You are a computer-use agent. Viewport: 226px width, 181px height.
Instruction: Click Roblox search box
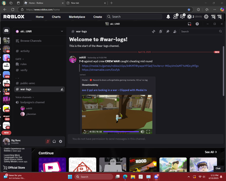tap(134, 17)
